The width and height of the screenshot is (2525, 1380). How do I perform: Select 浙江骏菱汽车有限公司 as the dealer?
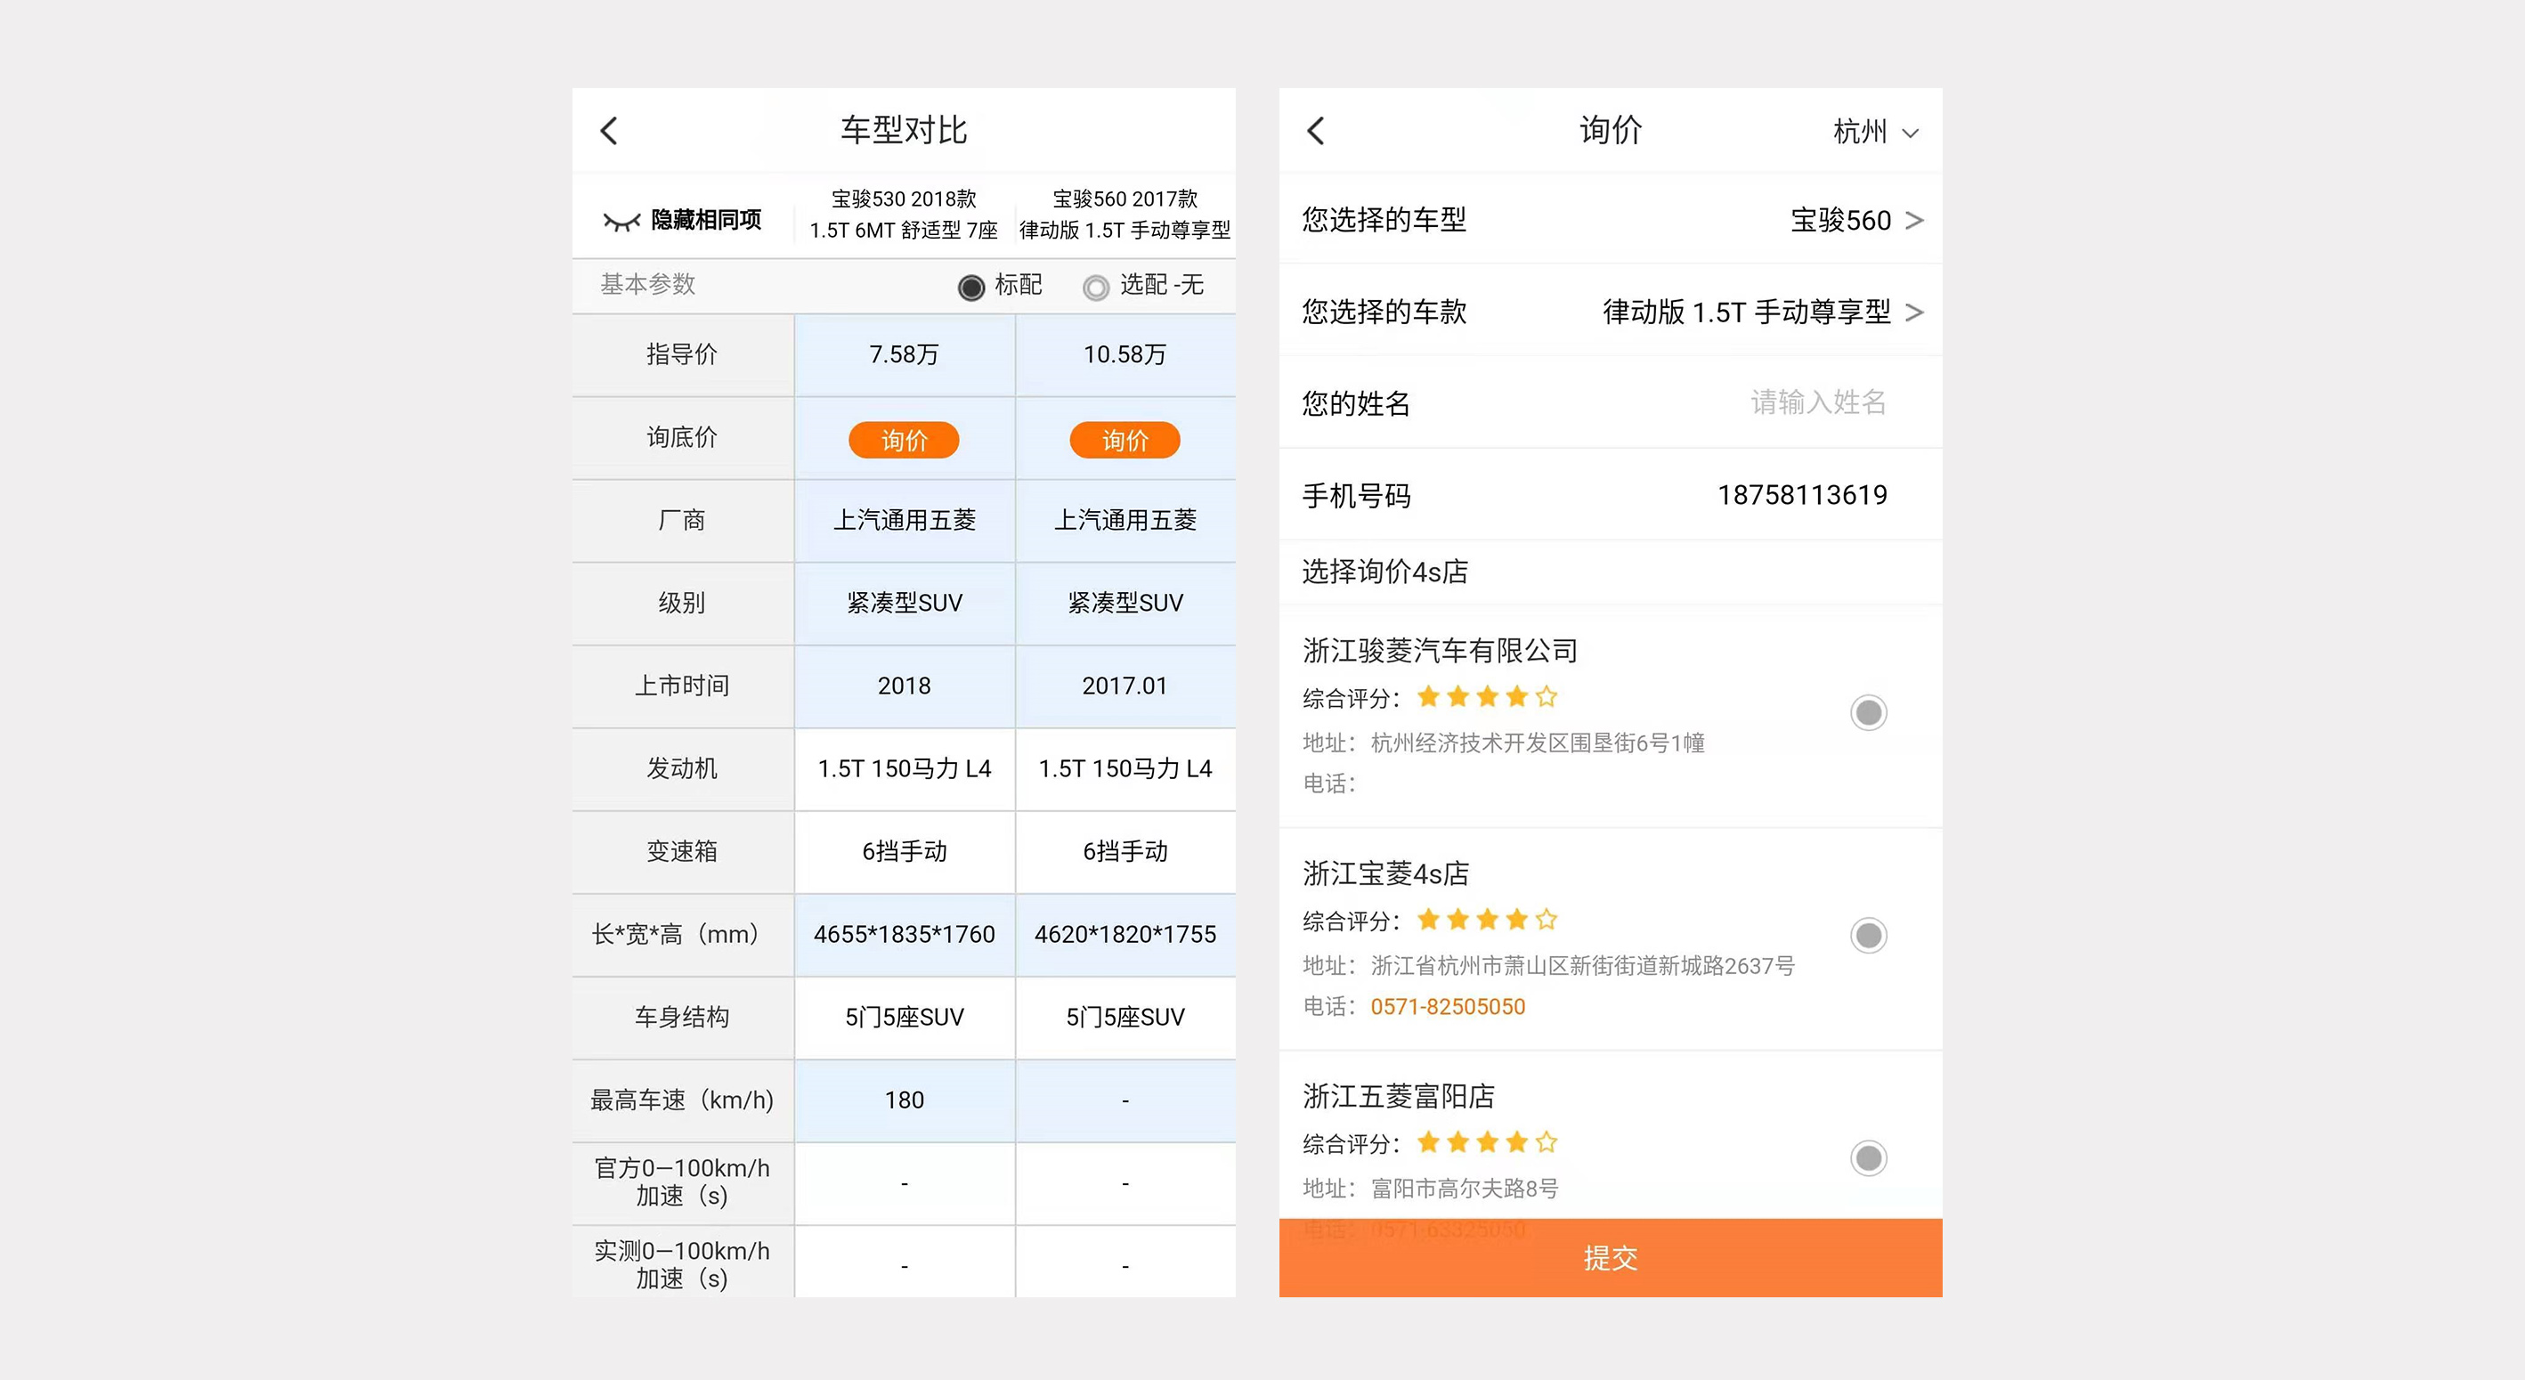click(1869, 712)
